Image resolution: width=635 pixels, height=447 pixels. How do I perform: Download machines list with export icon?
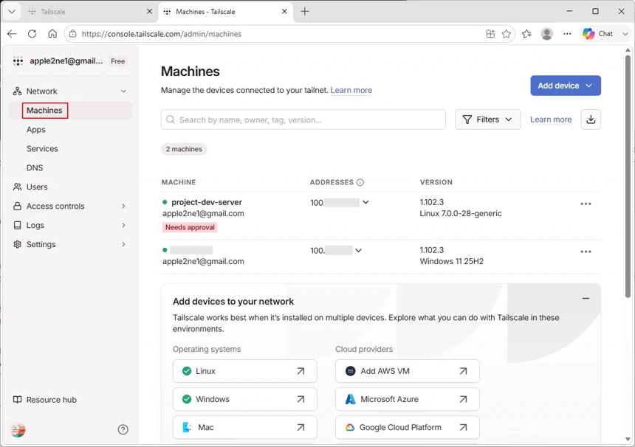pyautogui.click(x=591, y=119)
